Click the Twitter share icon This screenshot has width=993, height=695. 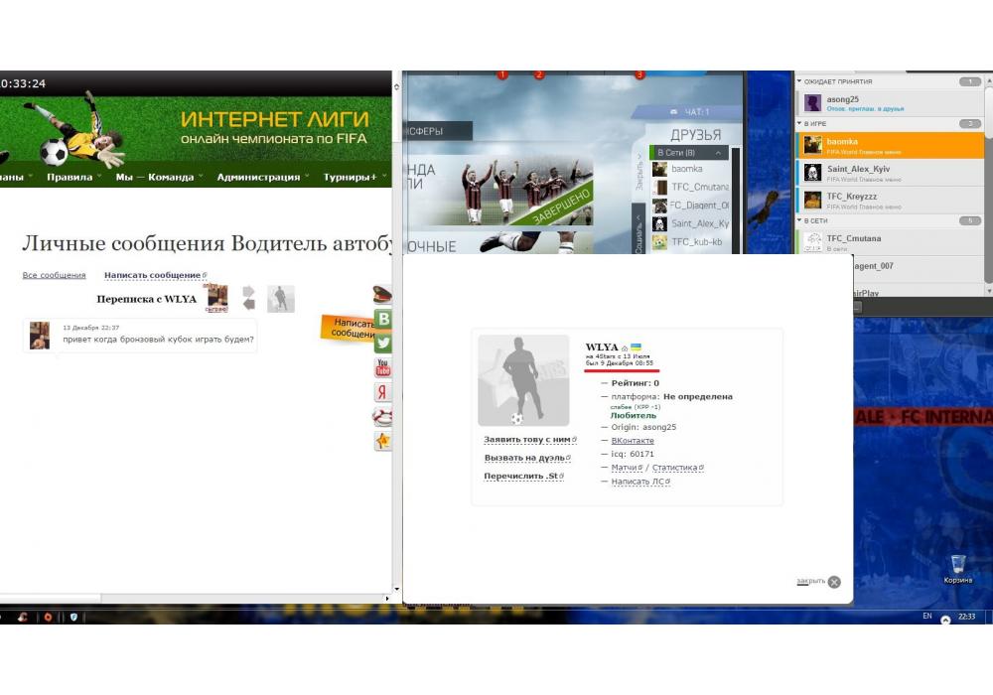(382, 344)
